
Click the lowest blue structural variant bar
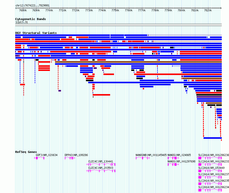(x=213, y=138)
